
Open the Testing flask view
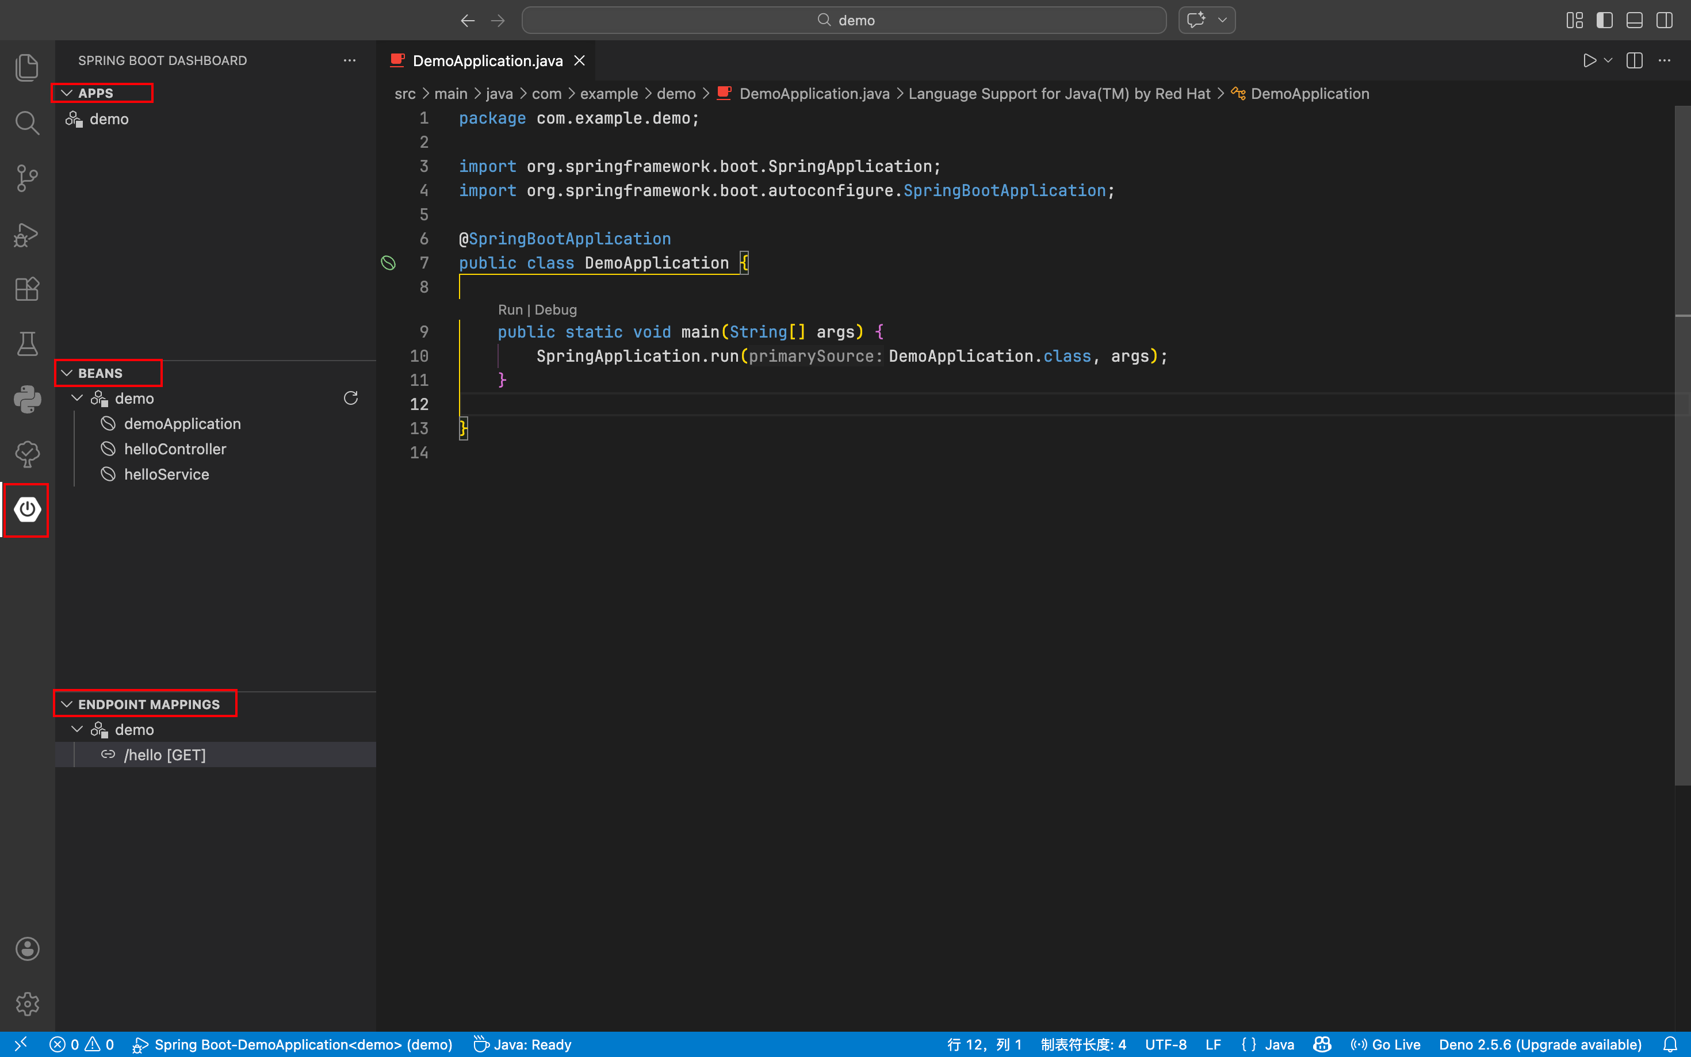(x=27, y=344)
